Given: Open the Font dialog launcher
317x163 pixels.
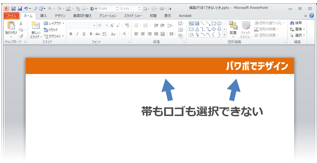Looking at the screenshot, I should tap(129, 42).
